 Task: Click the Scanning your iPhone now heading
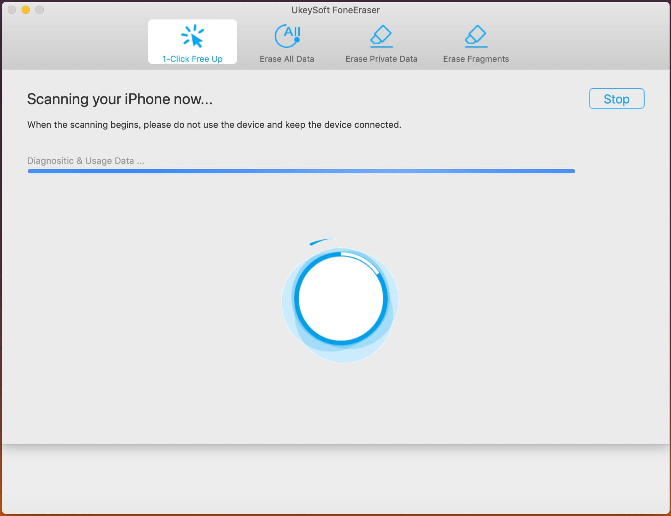coord(120,99)
